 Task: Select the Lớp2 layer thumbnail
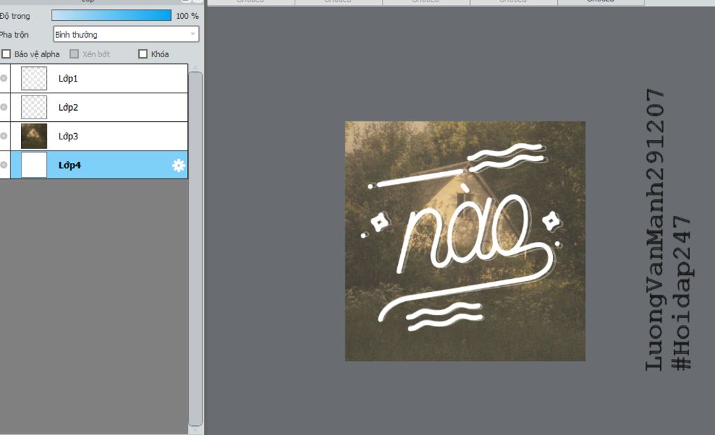click(x=34, y=107)
